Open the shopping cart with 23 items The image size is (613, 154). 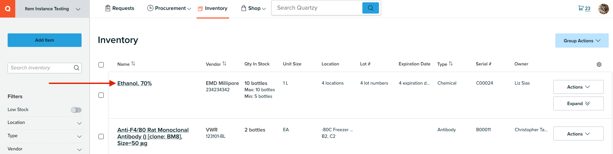584,8
